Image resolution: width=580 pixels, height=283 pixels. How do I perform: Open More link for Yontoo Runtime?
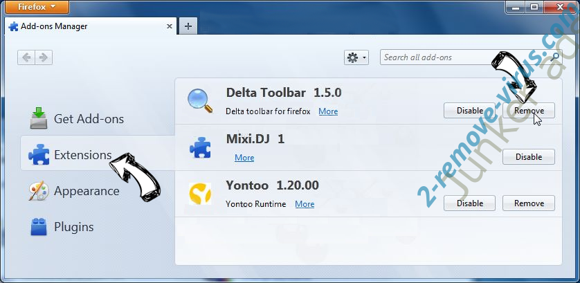(x=305, y=204)
